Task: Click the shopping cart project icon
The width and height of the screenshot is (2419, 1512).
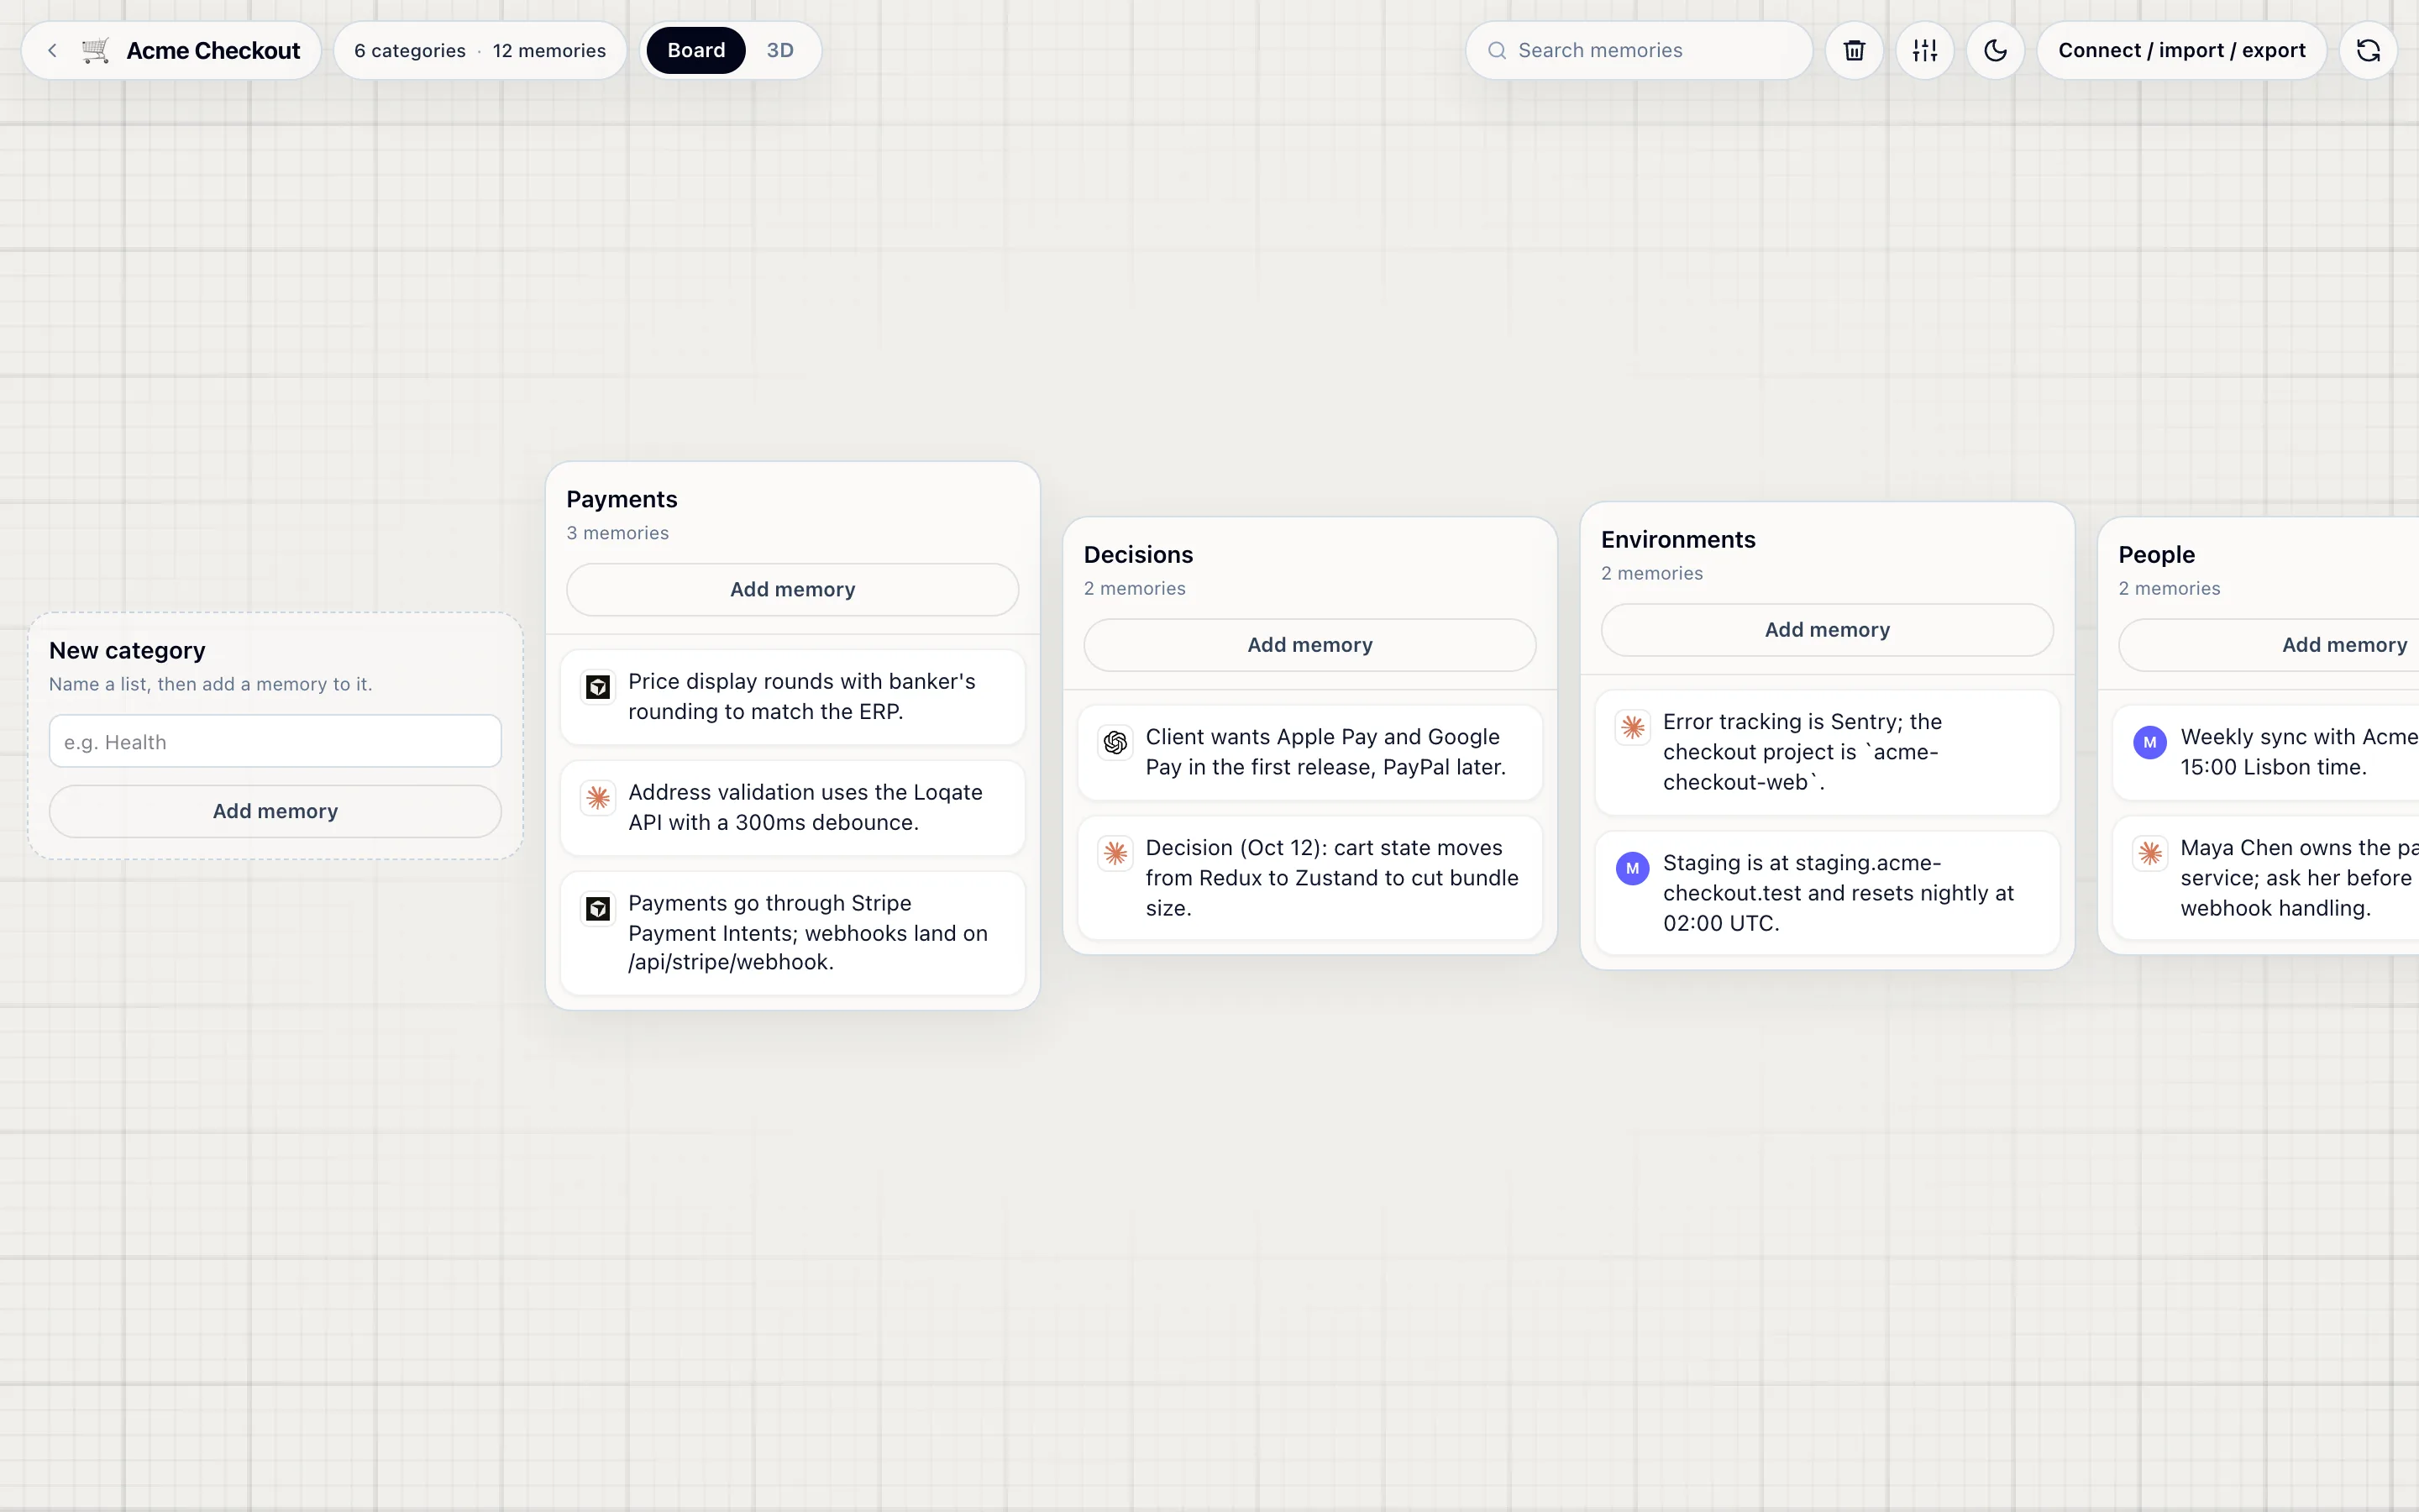Action: (96, 50)
